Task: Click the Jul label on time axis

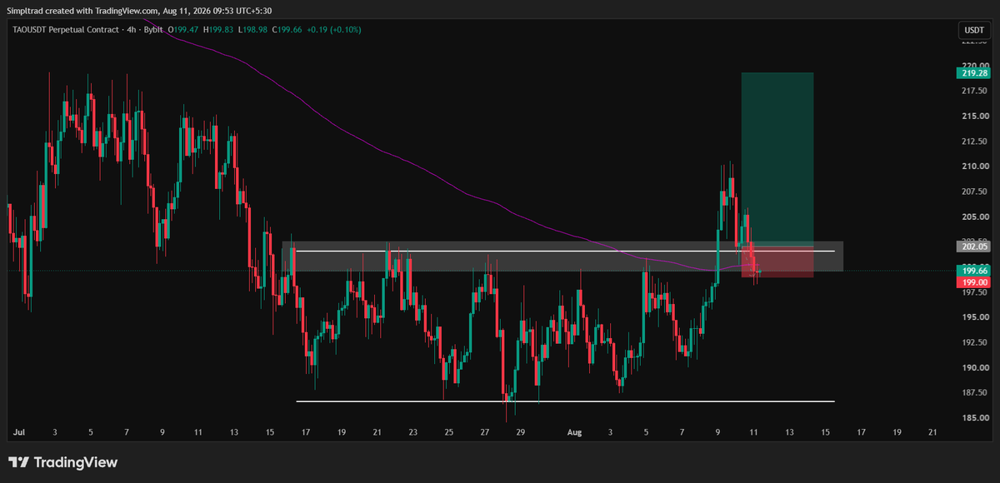Action: pyautogui.click(x=19, y=433)
